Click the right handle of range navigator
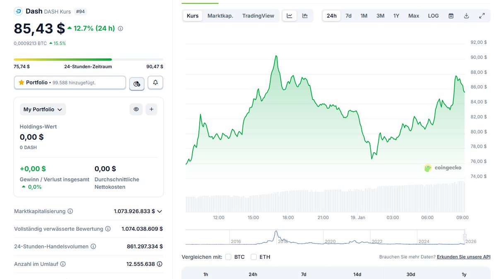 (x=465, y=237)
